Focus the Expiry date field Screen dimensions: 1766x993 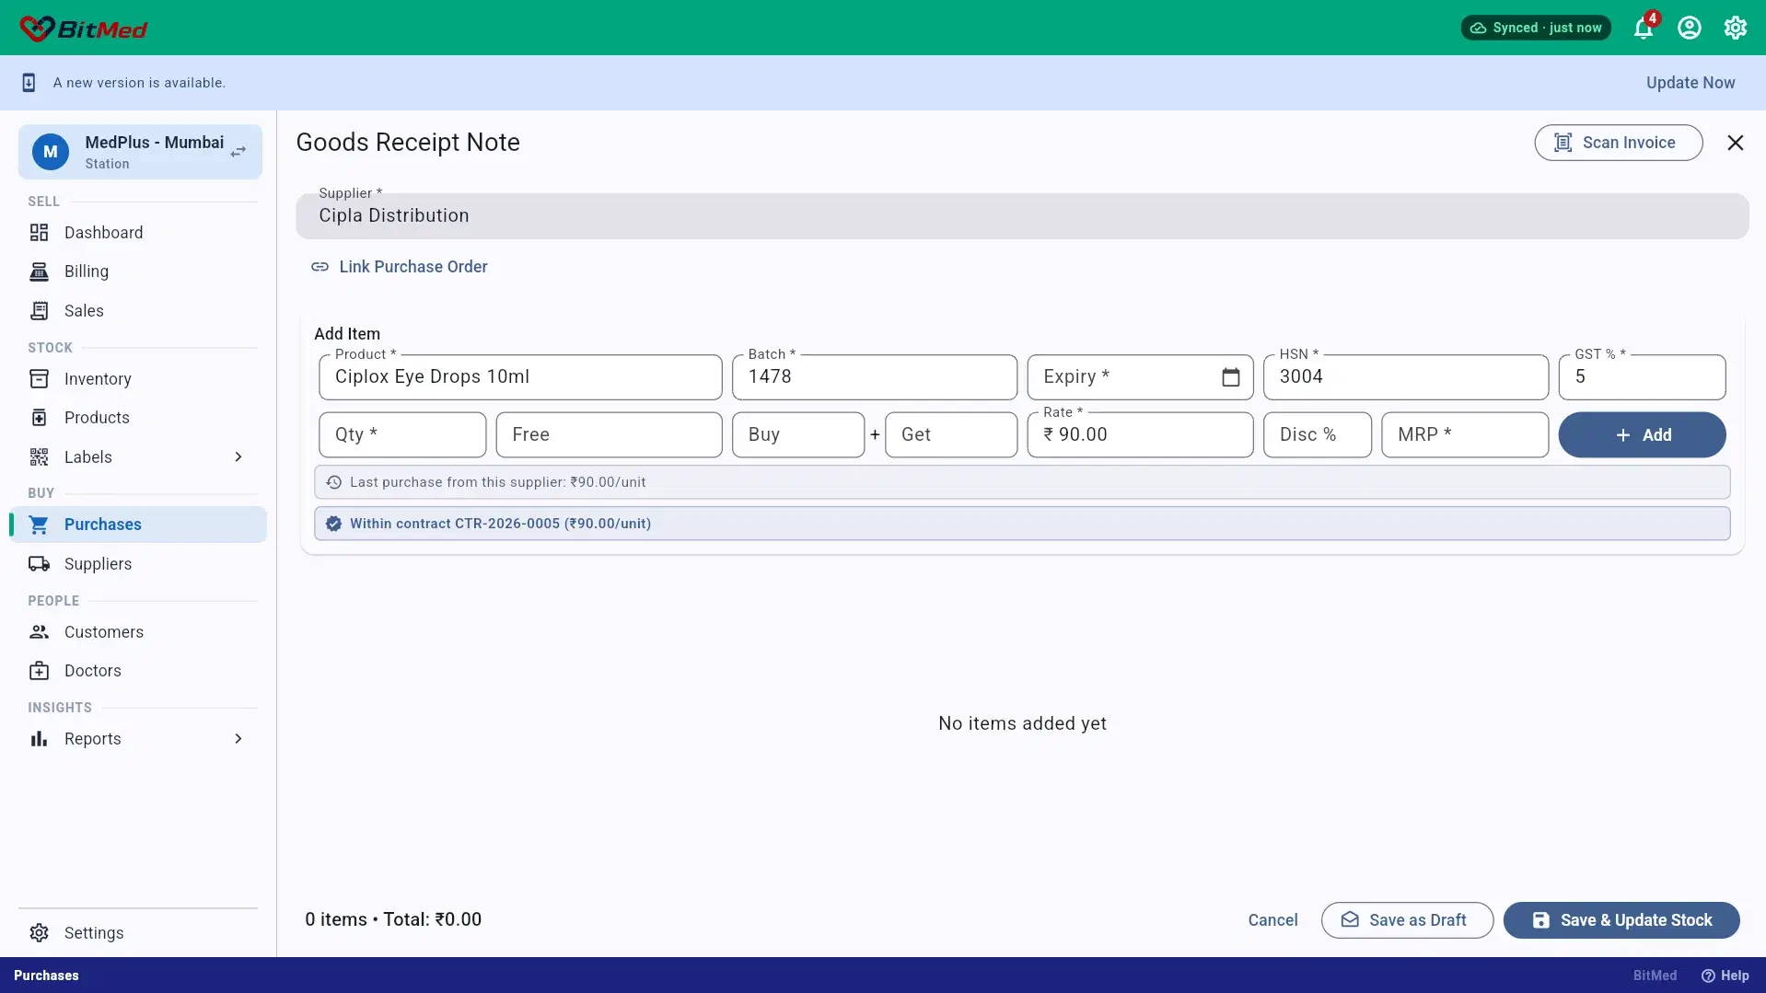pos(1140,377)
